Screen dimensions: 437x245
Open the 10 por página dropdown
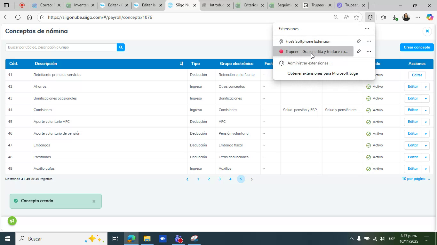416,179
